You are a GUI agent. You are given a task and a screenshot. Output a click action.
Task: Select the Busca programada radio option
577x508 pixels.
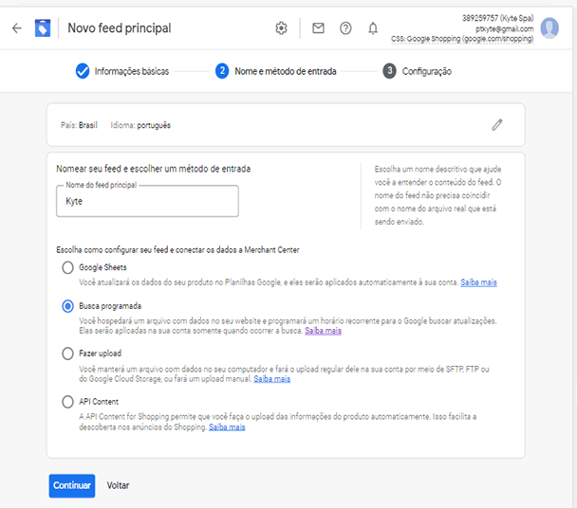pos(67,306)
